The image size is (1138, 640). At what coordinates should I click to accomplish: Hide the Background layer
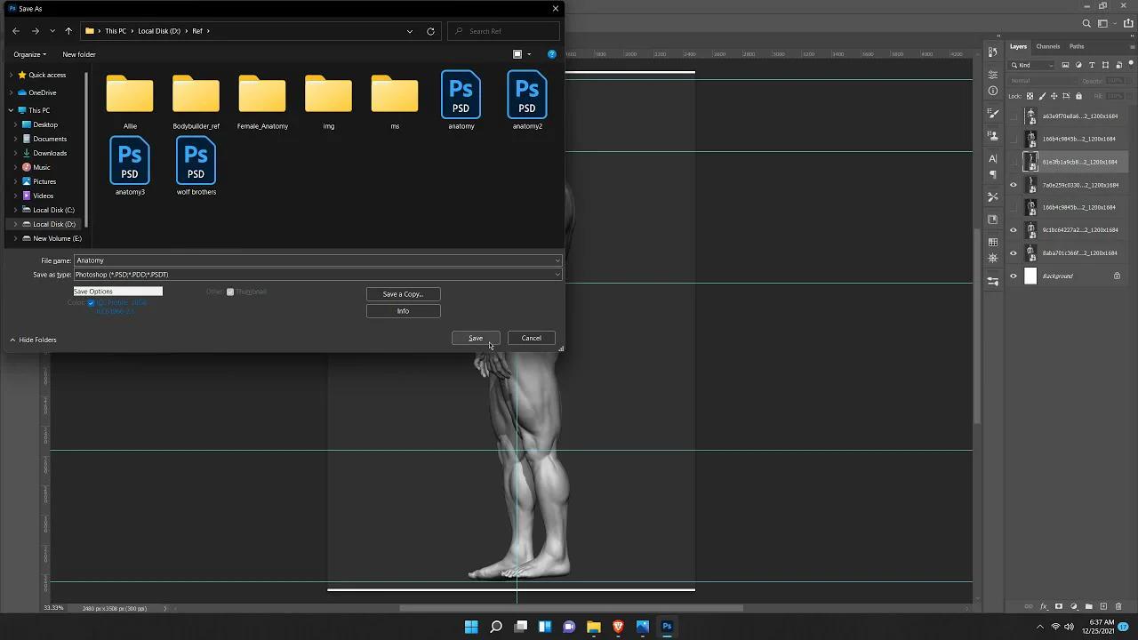1013,276
